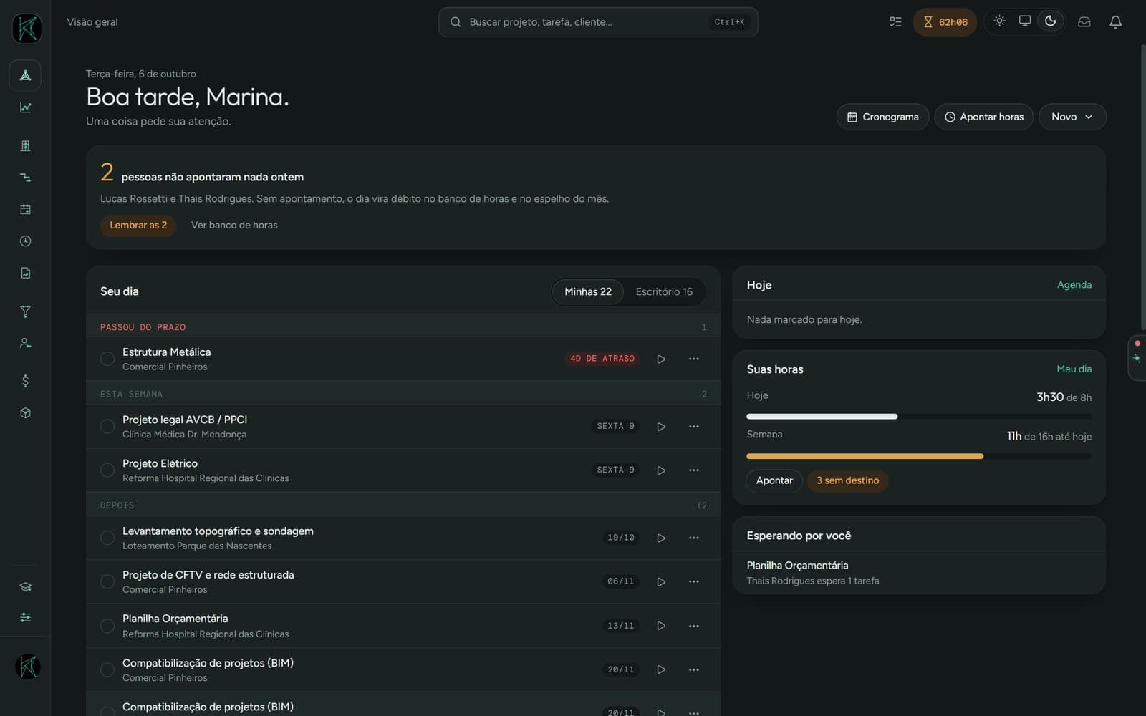
Task: Select system theme monitor option
Action: (x=1025, y=21)
